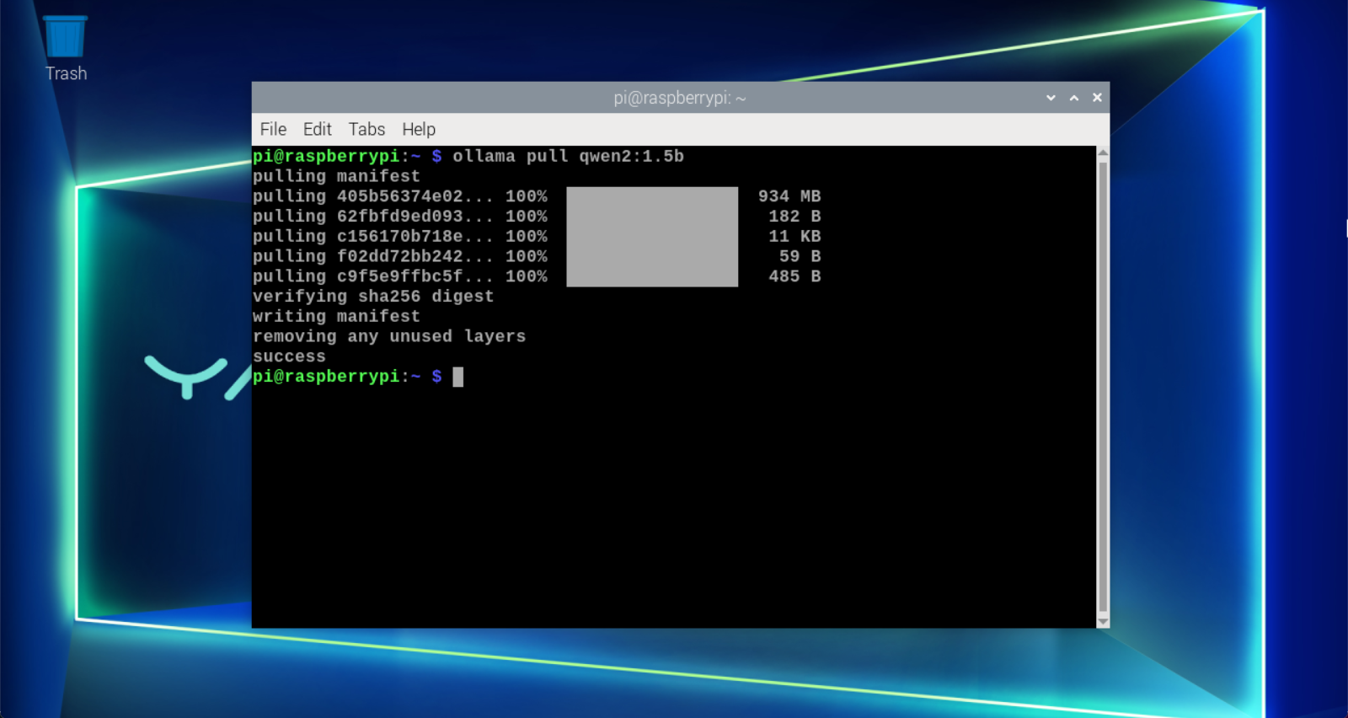Image resolution: width=1348 pixels, height=718 pixels.
Task: Click the scrollbar up arrow in terminal
Action: tap(1103, 153)
